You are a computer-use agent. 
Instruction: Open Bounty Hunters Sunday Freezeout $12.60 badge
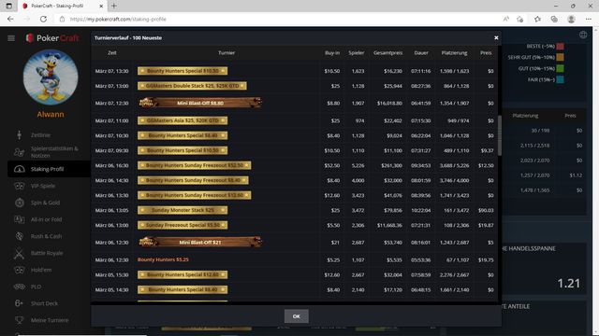click(x=194, y=195)
